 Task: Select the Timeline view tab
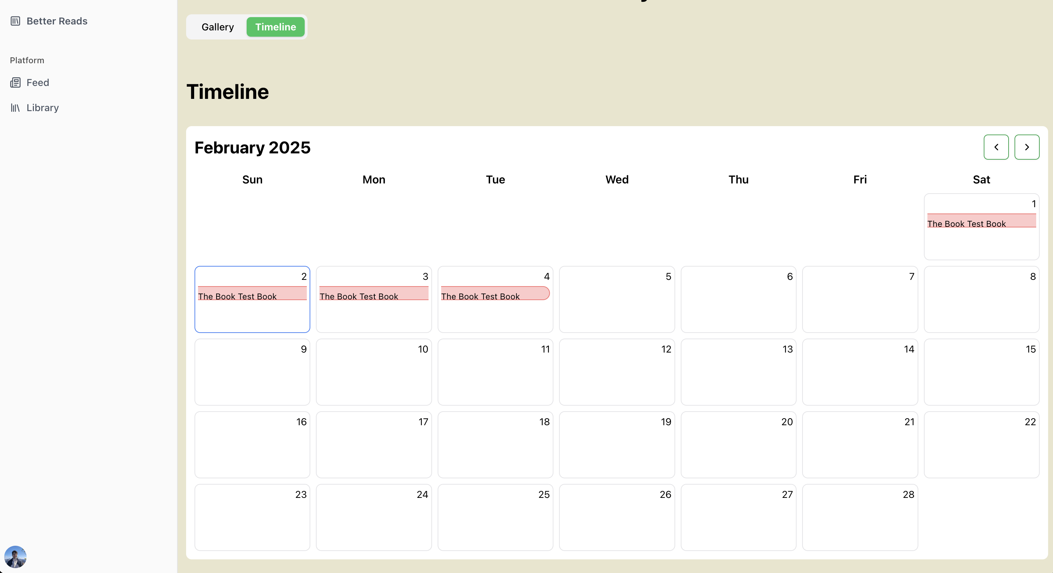(x=275, y=27)
